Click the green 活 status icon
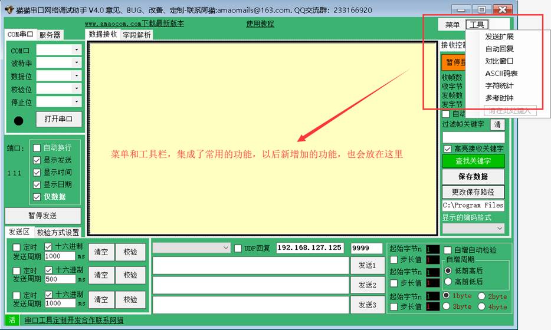Screen dimensions: 551x330 point(12,320)
